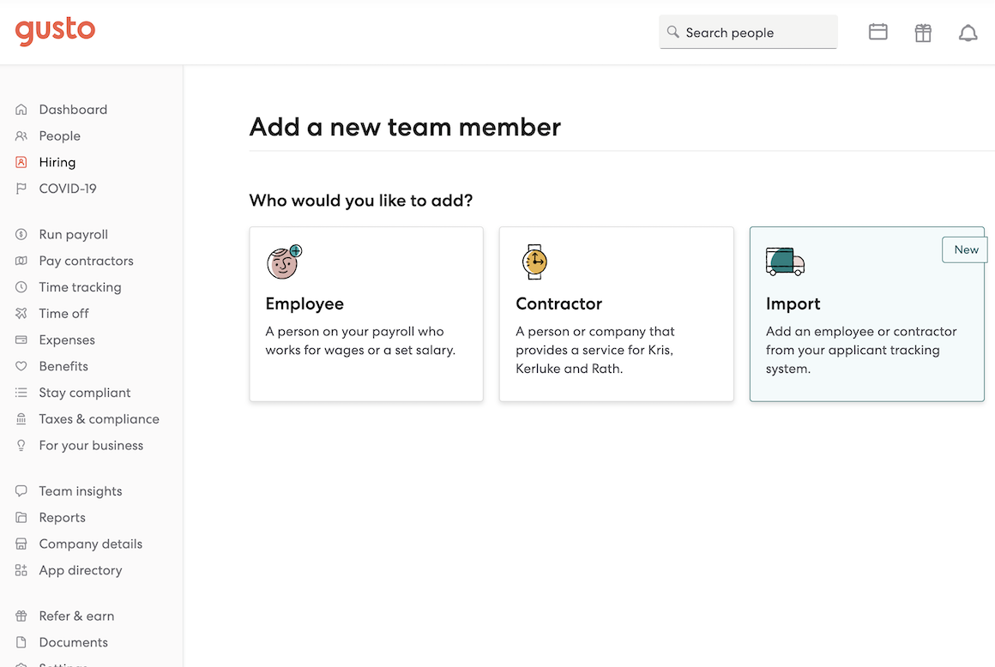Click the People icon in sidebar
This screenshot has height=667, width=995.
pos(21,135)
